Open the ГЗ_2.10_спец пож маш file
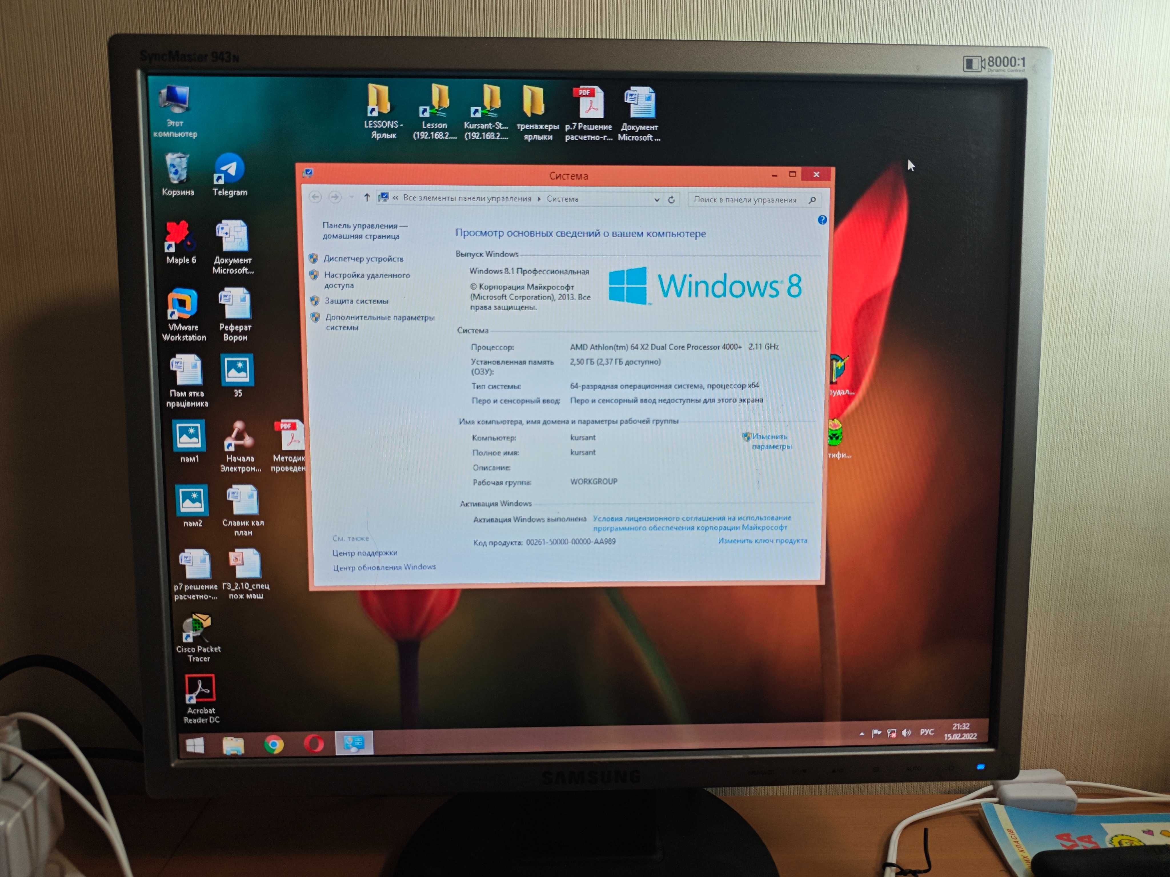 (x=246, y=574)
